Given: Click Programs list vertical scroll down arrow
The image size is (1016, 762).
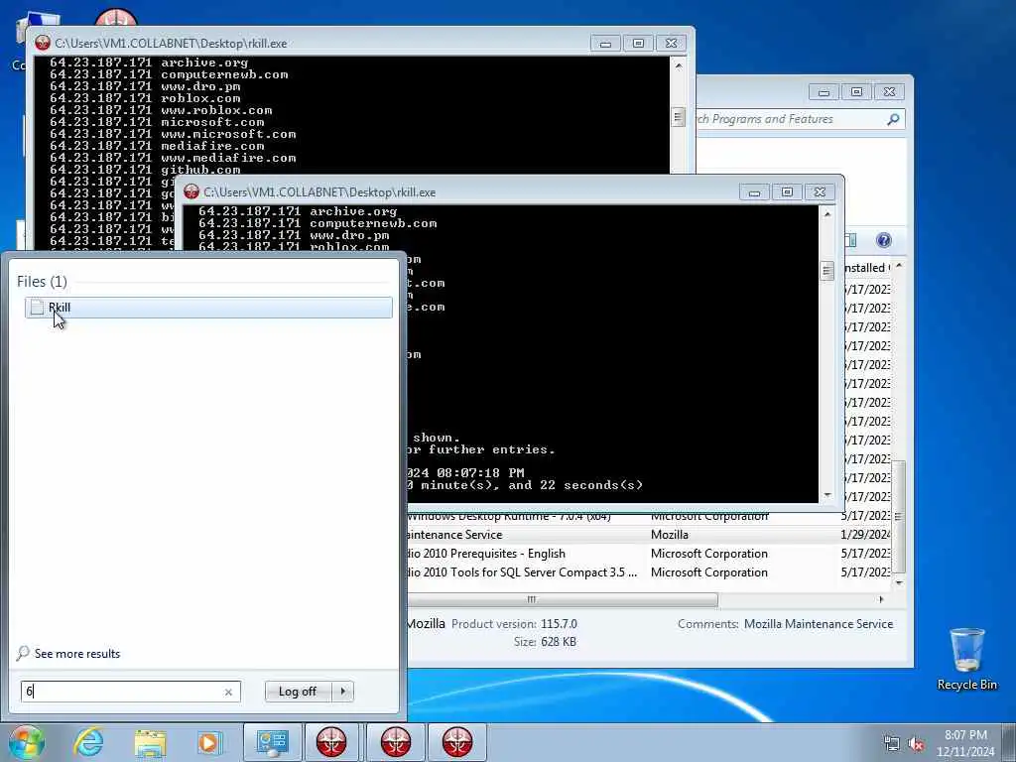Looking at the screenshot, I should click(899, 582).
